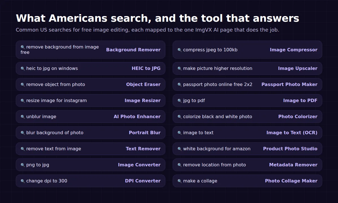
Task: Open the Image Converter link
Action: click(x=139, y=165)
